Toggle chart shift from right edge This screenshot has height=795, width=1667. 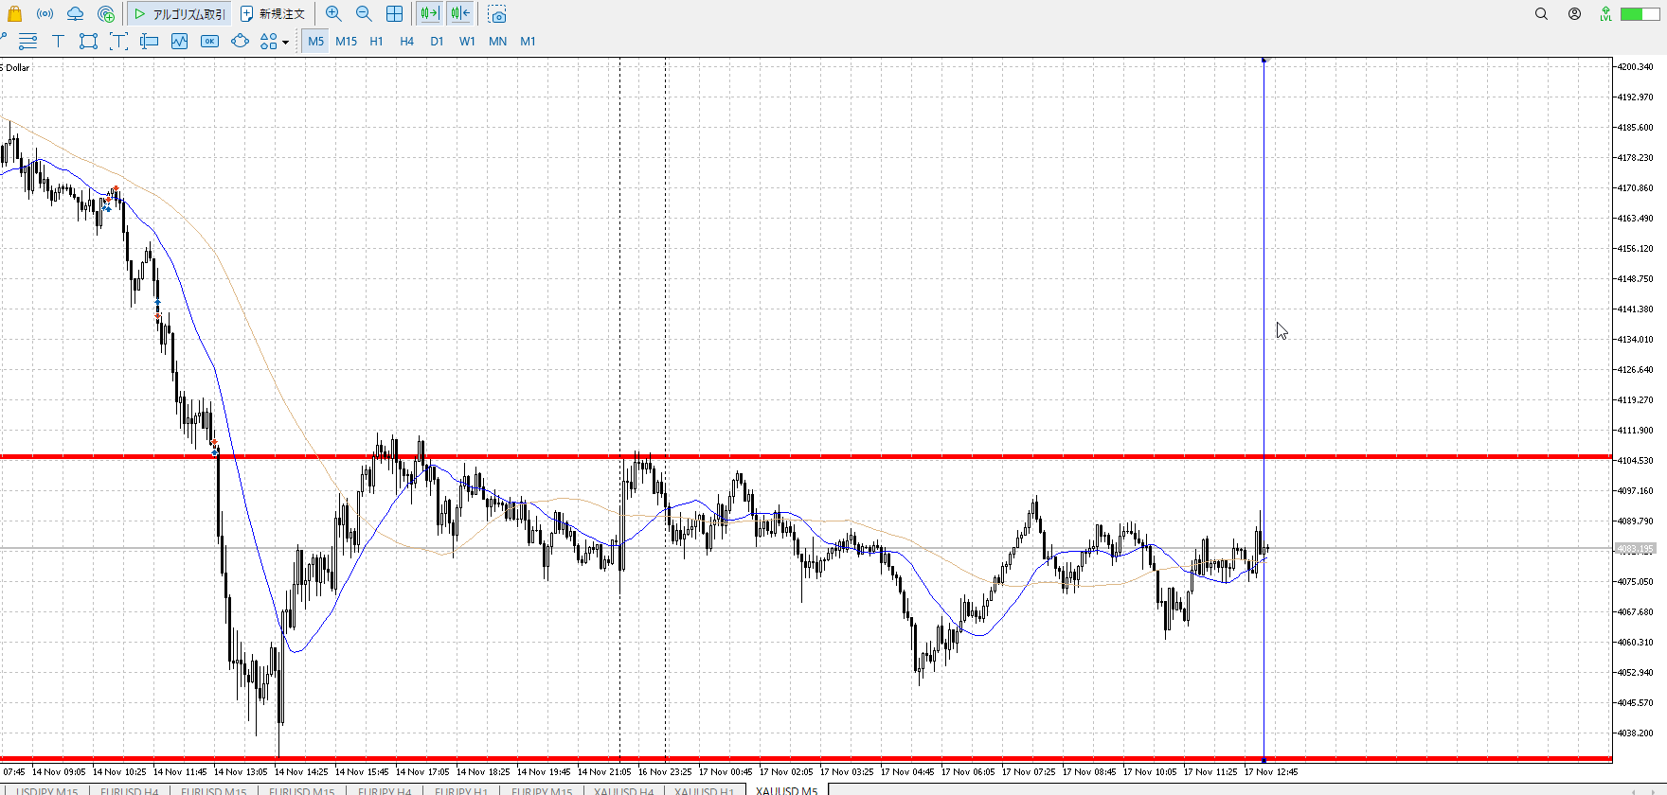click(x=460, y=14)
